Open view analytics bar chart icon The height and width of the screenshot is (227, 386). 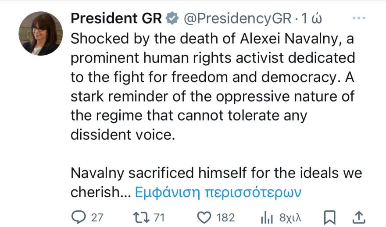[x=267, y=217]
